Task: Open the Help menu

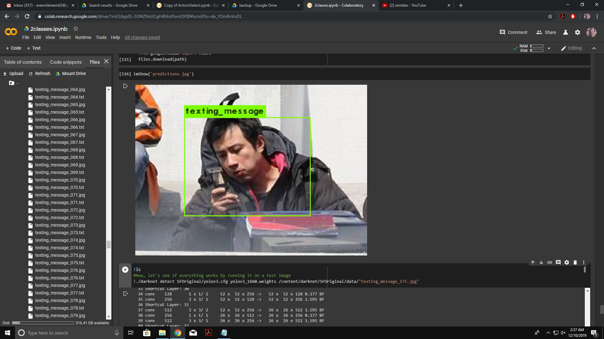Action: [115, 37]
